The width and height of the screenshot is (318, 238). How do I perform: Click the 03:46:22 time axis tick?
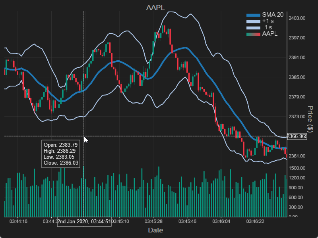click(x=255, y=221)
